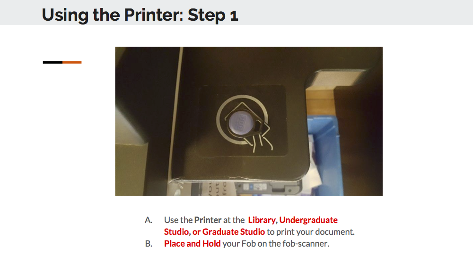
Task: Select list marker 'A.'
Action: pyautogui.click(x=149, y=220)
